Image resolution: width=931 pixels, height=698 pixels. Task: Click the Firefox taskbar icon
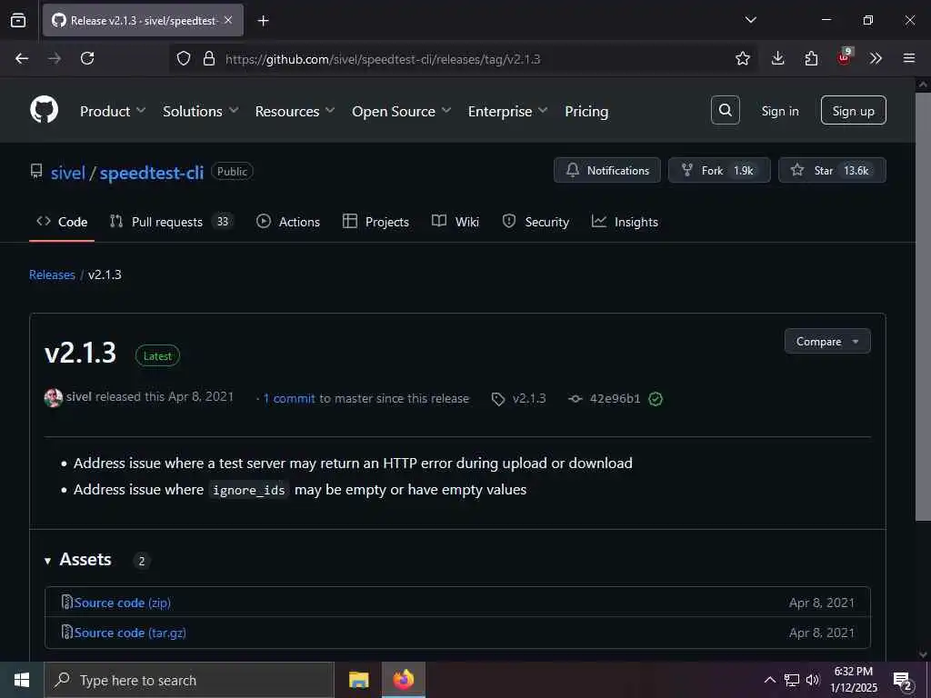pos(404,680)
